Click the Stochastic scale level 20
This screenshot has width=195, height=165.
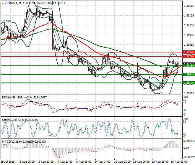pyautogui.click(x=185, y=134)
